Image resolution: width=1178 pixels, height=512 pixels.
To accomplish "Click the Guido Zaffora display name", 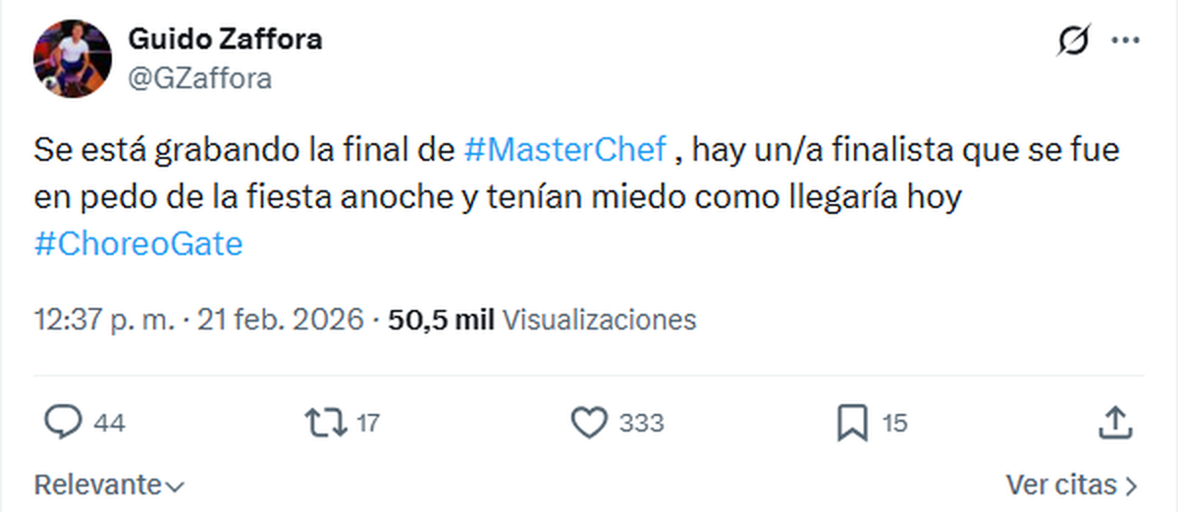I will 225,40.
